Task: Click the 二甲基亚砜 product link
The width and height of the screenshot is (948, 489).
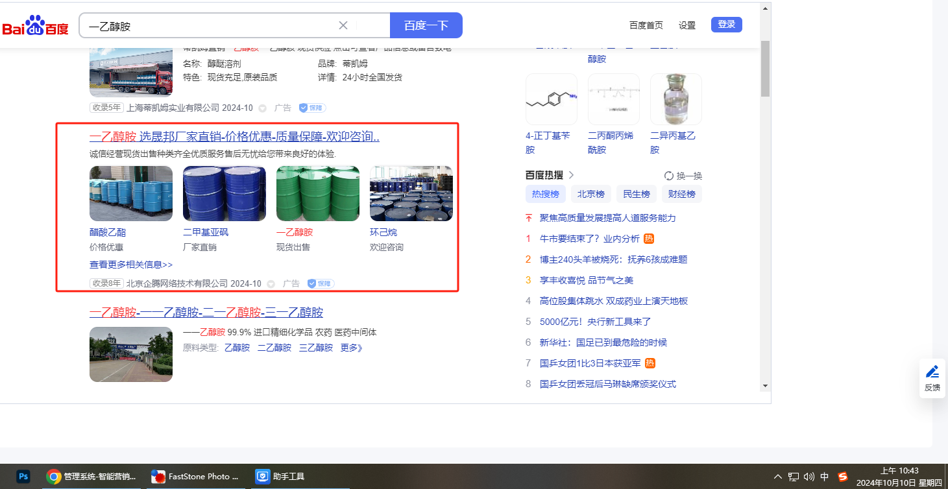Action: (x=206, y=232)
